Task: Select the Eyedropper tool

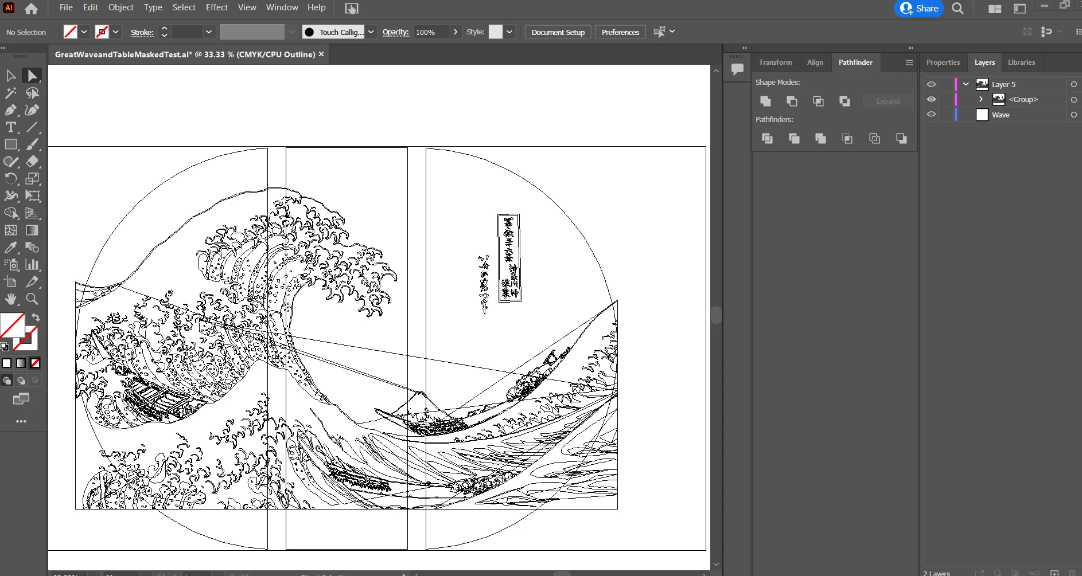Action: tap(10, 248)
